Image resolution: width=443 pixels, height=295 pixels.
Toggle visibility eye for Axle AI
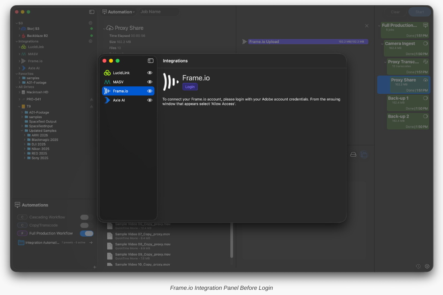(150, 100)
